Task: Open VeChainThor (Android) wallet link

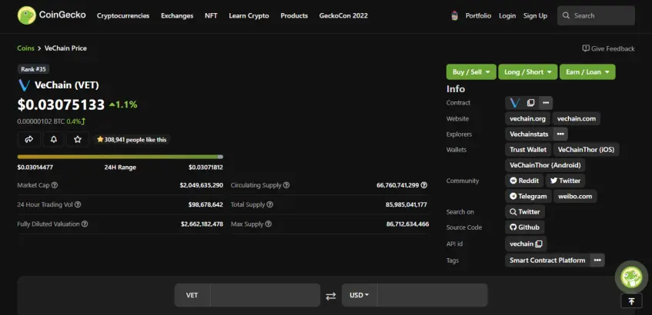Action: tap(545, 165)
